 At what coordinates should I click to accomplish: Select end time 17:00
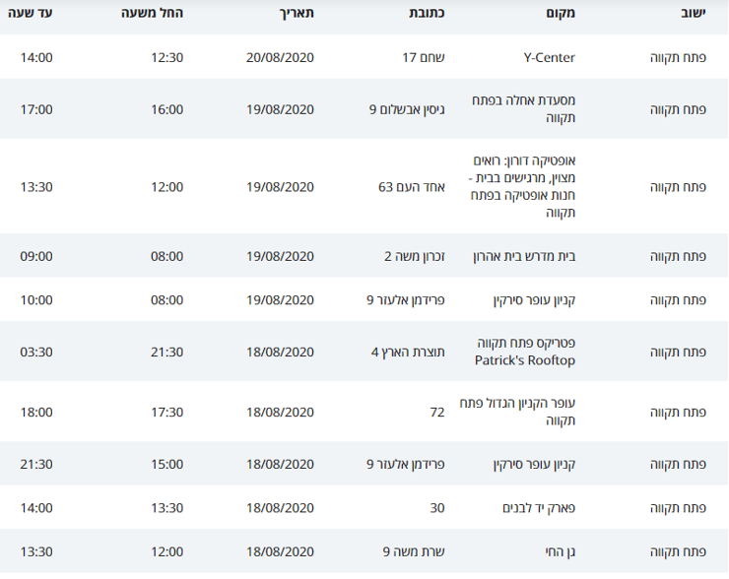click(36, 109)
